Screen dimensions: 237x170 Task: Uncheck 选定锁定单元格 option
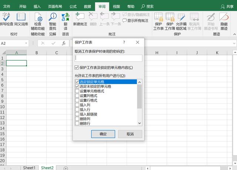[x=77, y=82]
